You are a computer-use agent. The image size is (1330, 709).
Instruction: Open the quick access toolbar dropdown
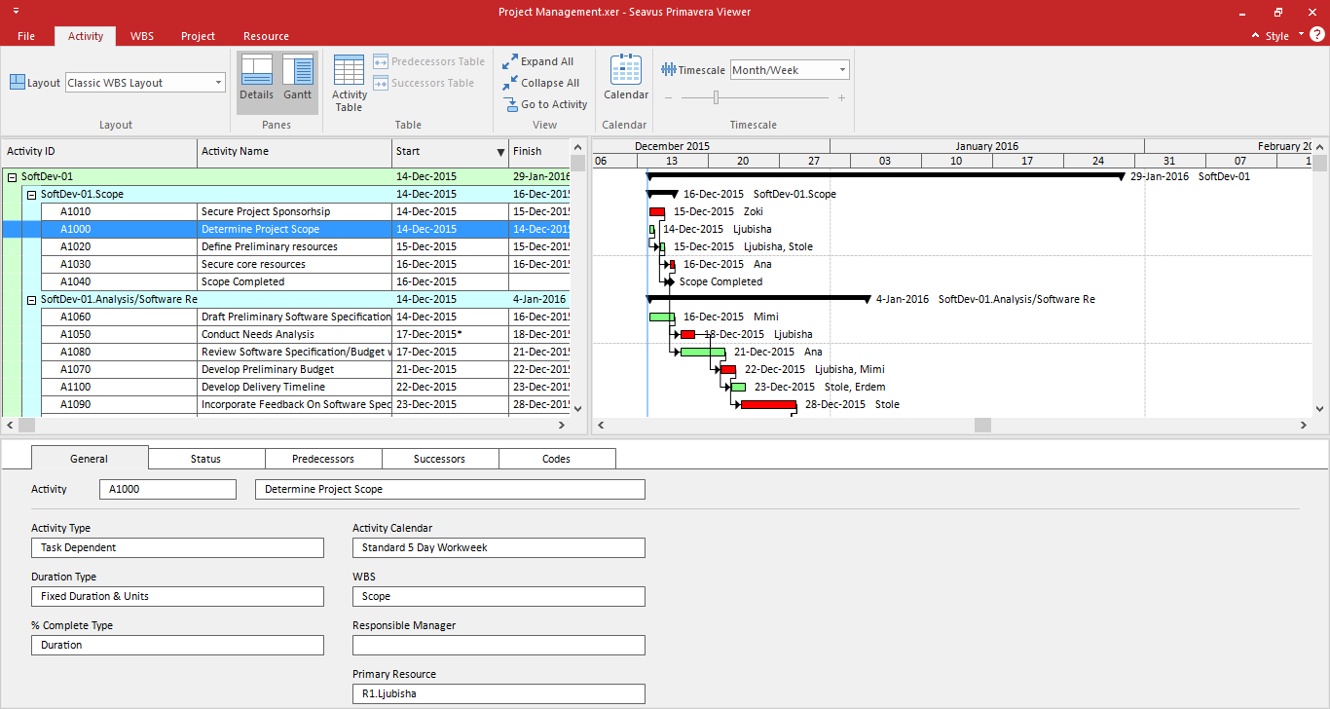tap(16, 12)
